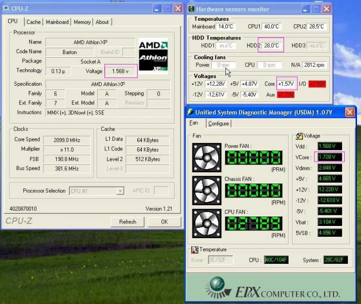Click the CPU-Z Voltage value 1.568 v
361x304 pixels.
(x=121, y=71)
